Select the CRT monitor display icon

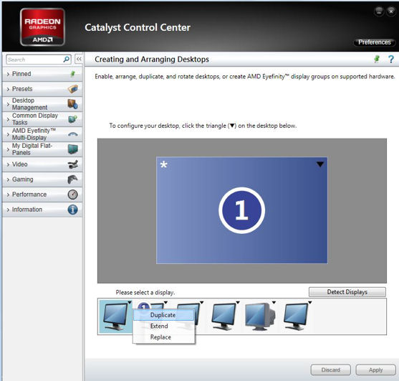(260, 316)
